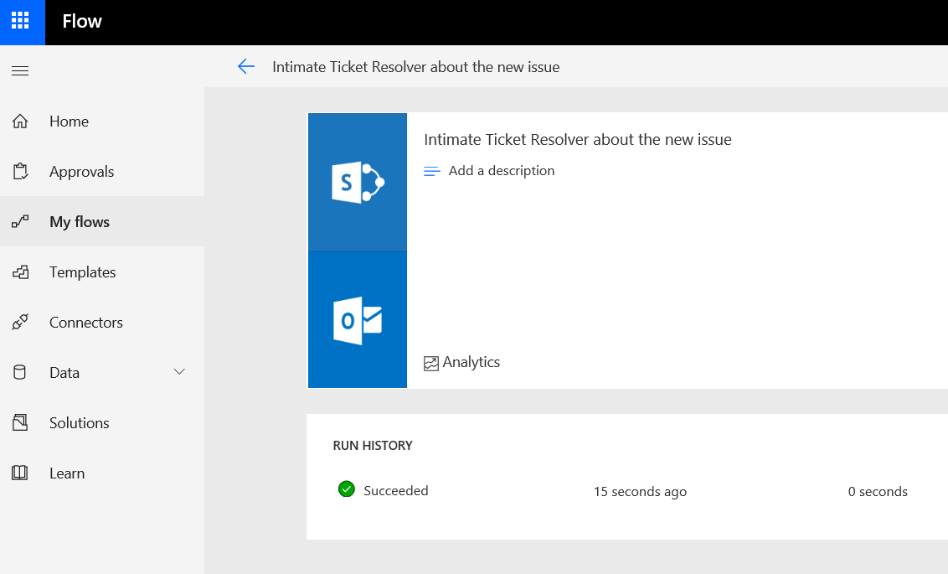This screenshot has height=574, width=948.
Task: Open Approvals in the sidebar
Action: coord(102,172)
